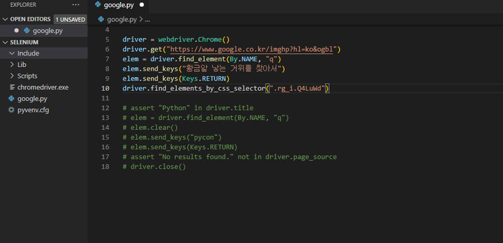Expand the Lib folder chevron

[12, 65]
